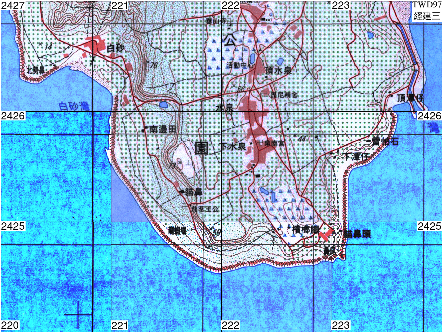Image resolution: width=443 pixels, height=333 pixels.
Task: Click the black crosshair marker in the sea
Action: [x=78, y=315]
